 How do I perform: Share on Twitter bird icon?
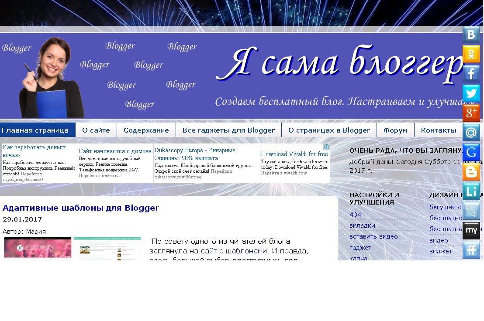[x=471, y=93]
